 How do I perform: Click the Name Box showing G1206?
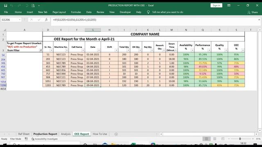click(9, 20)
